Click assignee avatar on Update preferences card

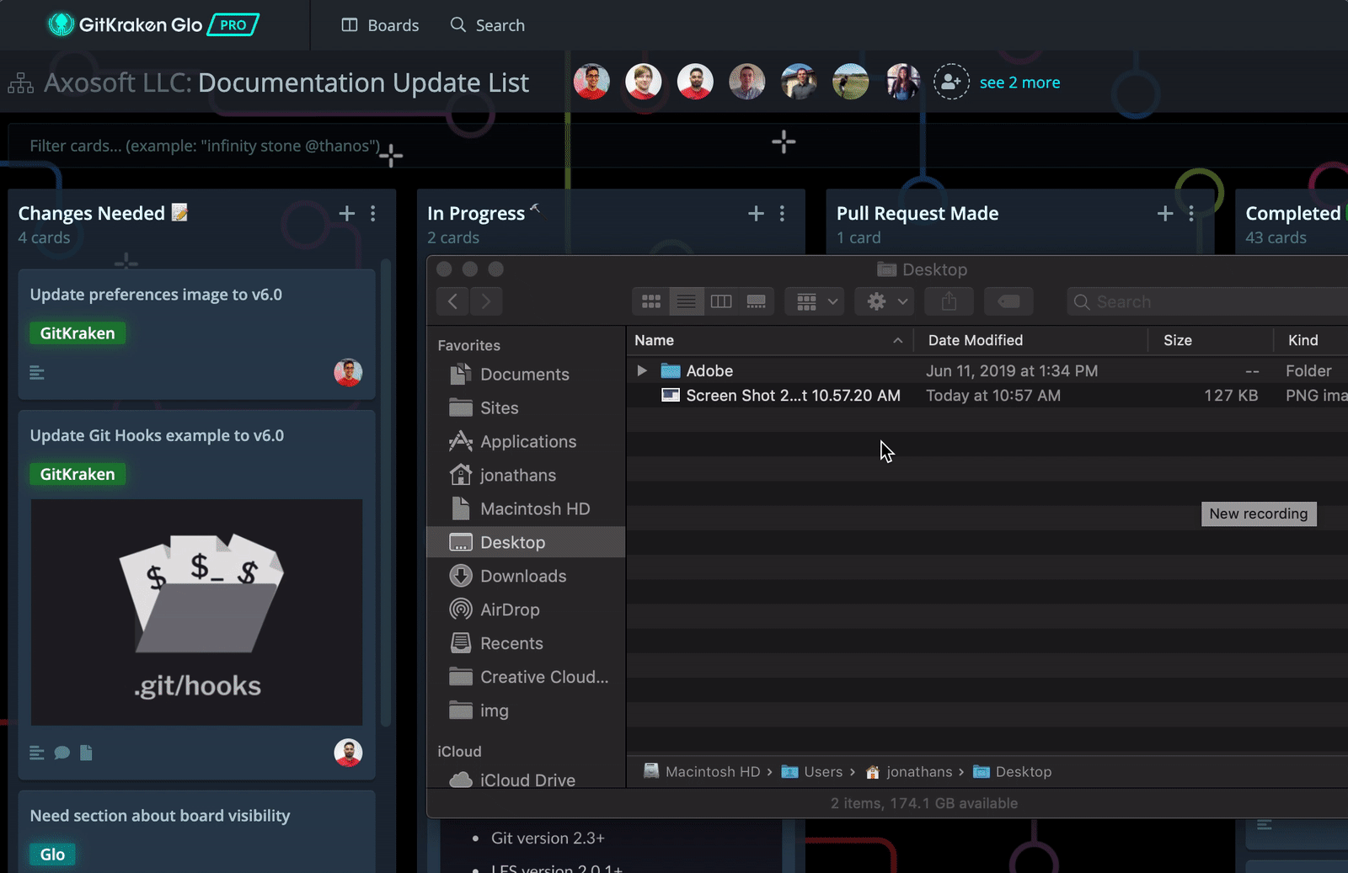pyautogui.click(x=348, y=372)
